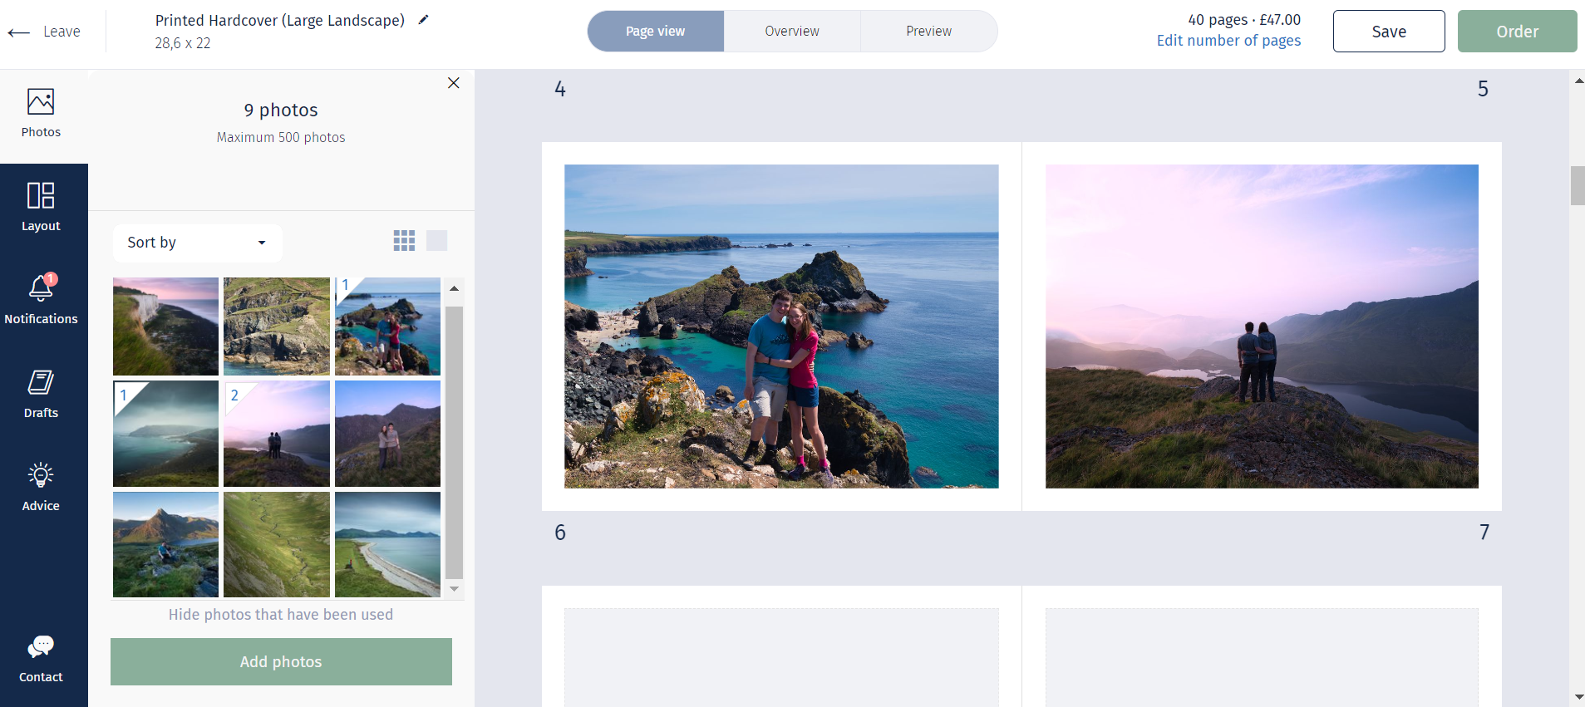
Task: Select the couple at turquoise cove thumbnail
Action: point(387,326)
